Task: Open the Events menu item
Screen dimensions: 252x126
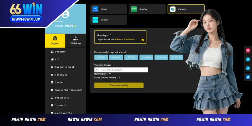Action: (x=65, y=82)
